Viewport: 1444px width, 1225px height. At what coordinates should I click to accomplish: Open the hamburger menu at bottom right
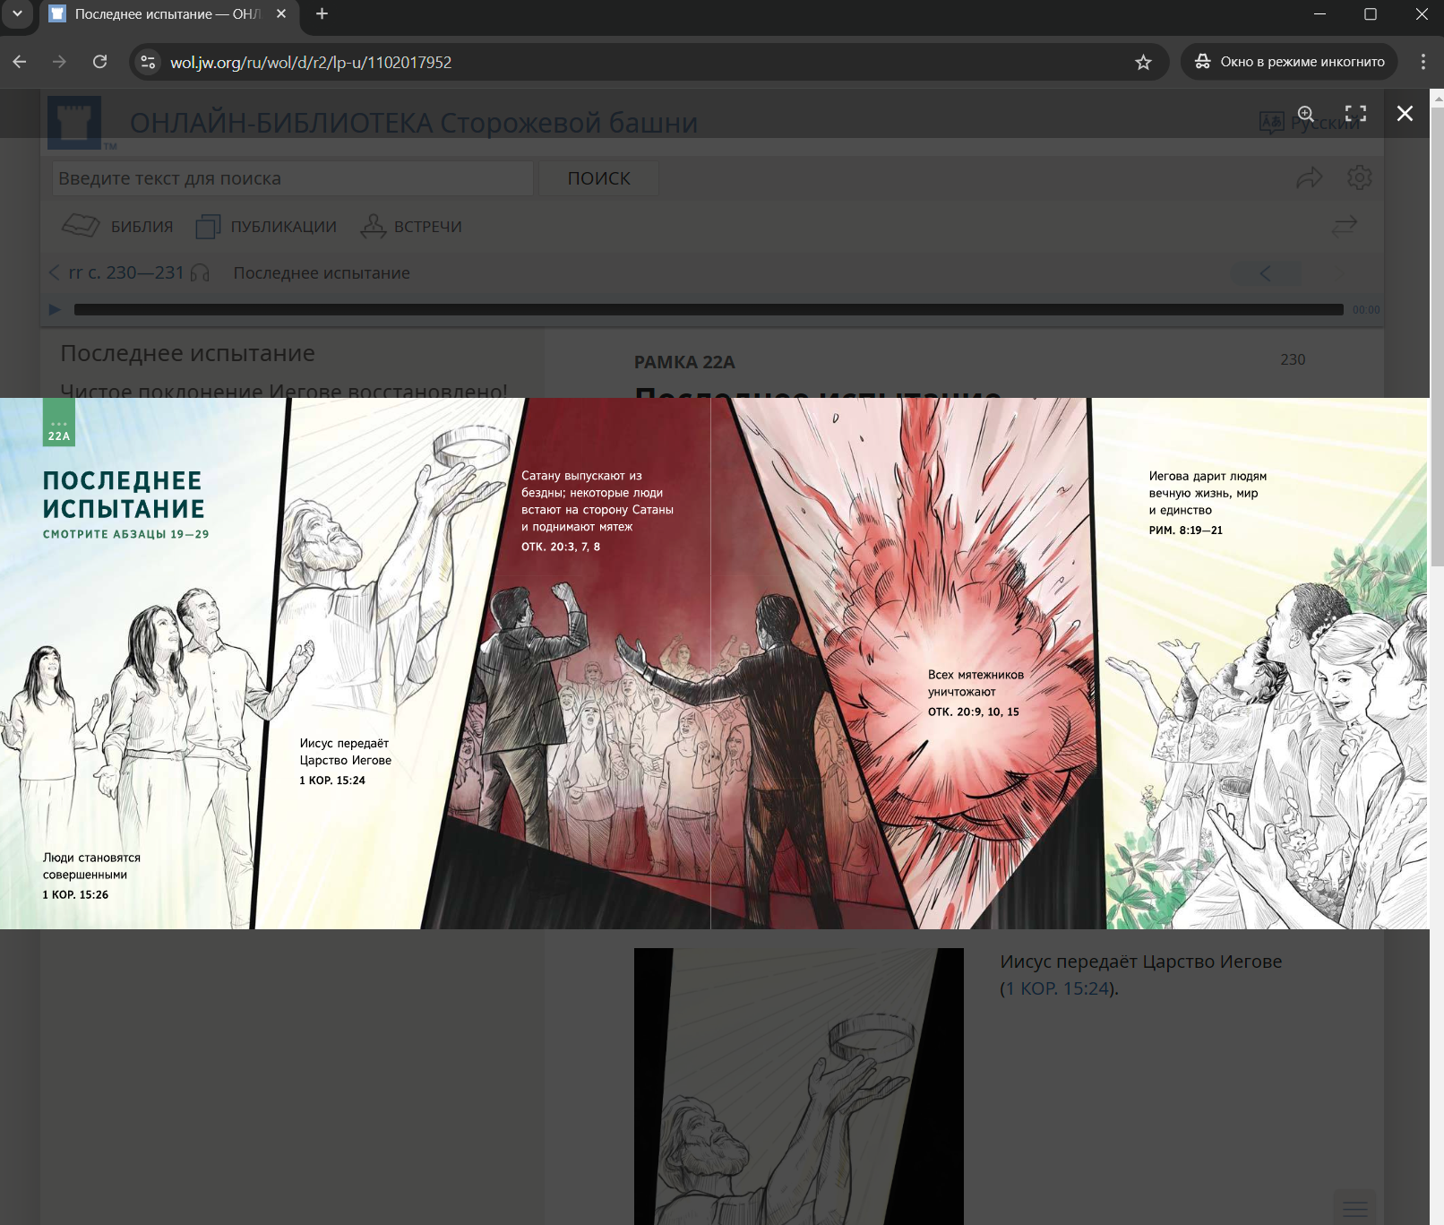click(1354, 1207)
